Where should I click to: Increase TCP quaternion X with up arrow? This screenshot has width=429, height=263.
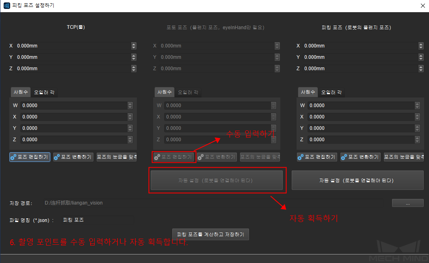[x=130, y=115]
